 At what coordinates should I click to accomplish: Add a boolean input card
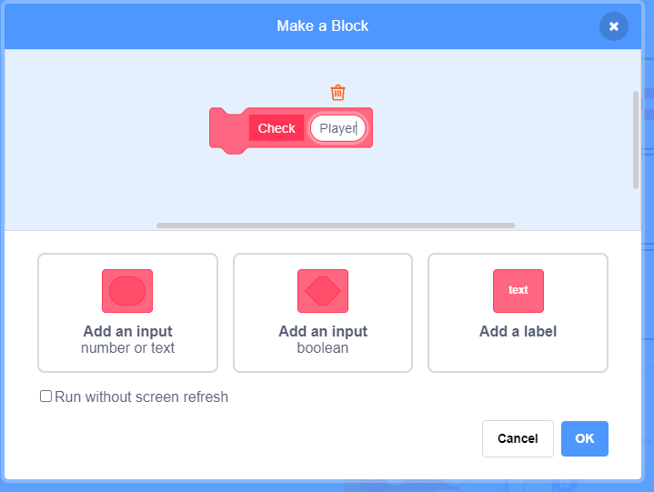point(323,313)
